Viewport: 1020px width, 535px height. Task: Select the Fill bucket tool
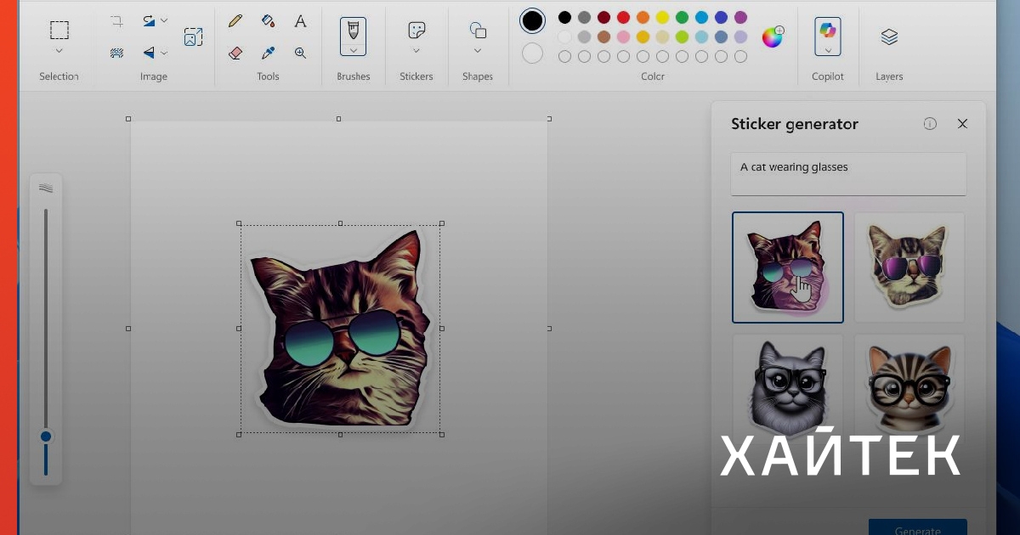pyautogui.click(x=268, y=20)
